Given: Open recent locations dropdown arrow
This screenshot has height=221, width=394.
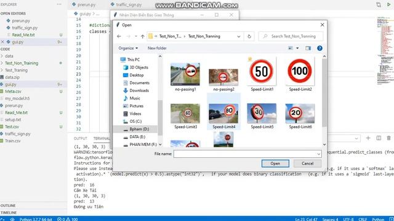Looking at the screenshot, I should [x=135, y=36].
